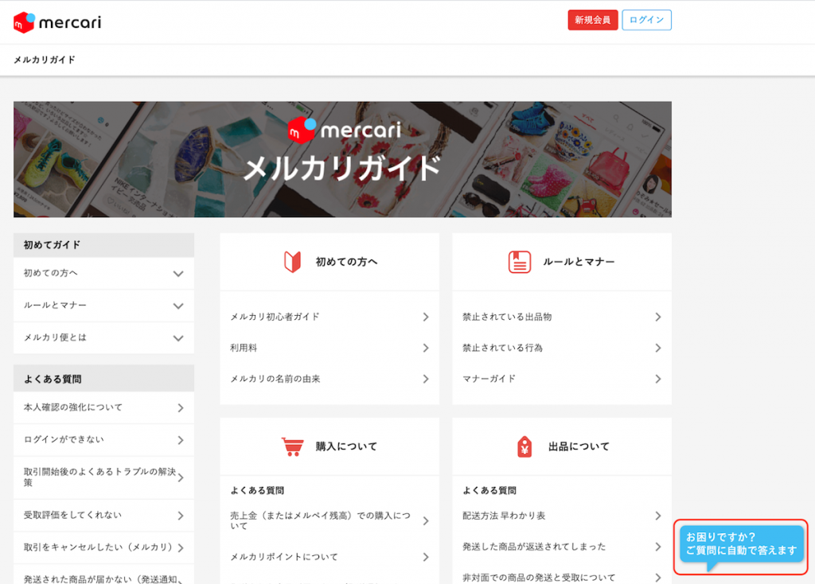Image resolution: width=815 pixels, height=584 pixels.
Task: Expand メルカリ便とは in the sidebar
Action: click(x=104, y=337)
